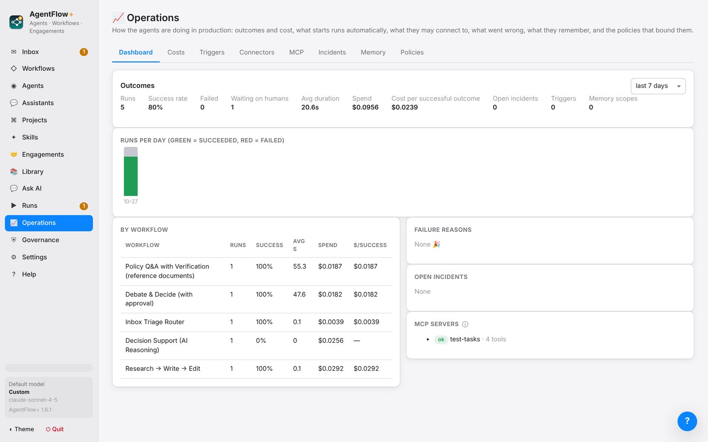Click the Settings gear icon

pyautogui.click(x=14, y=257)
